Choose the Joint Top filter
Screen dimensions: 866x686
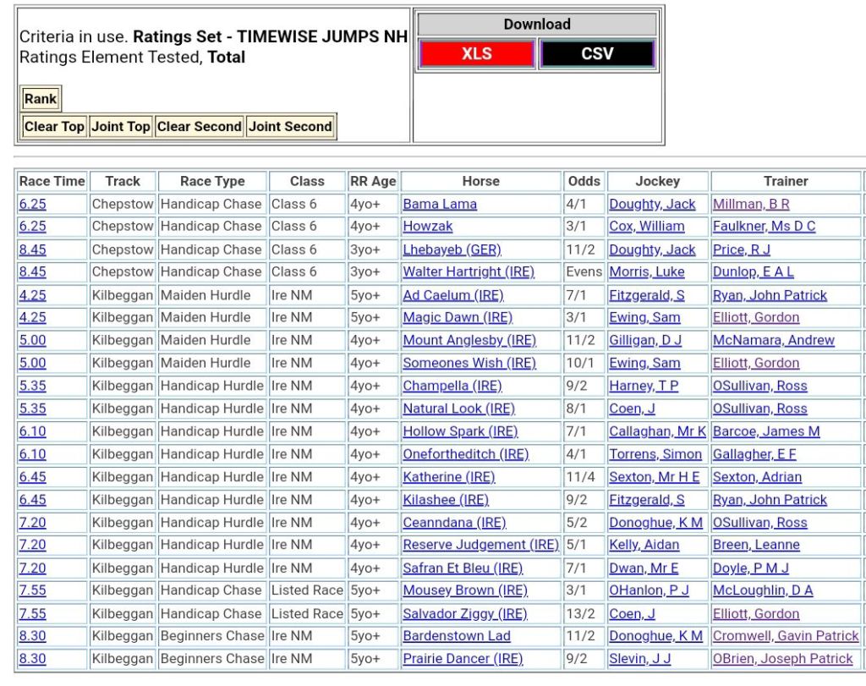click(x=121, y=127)
